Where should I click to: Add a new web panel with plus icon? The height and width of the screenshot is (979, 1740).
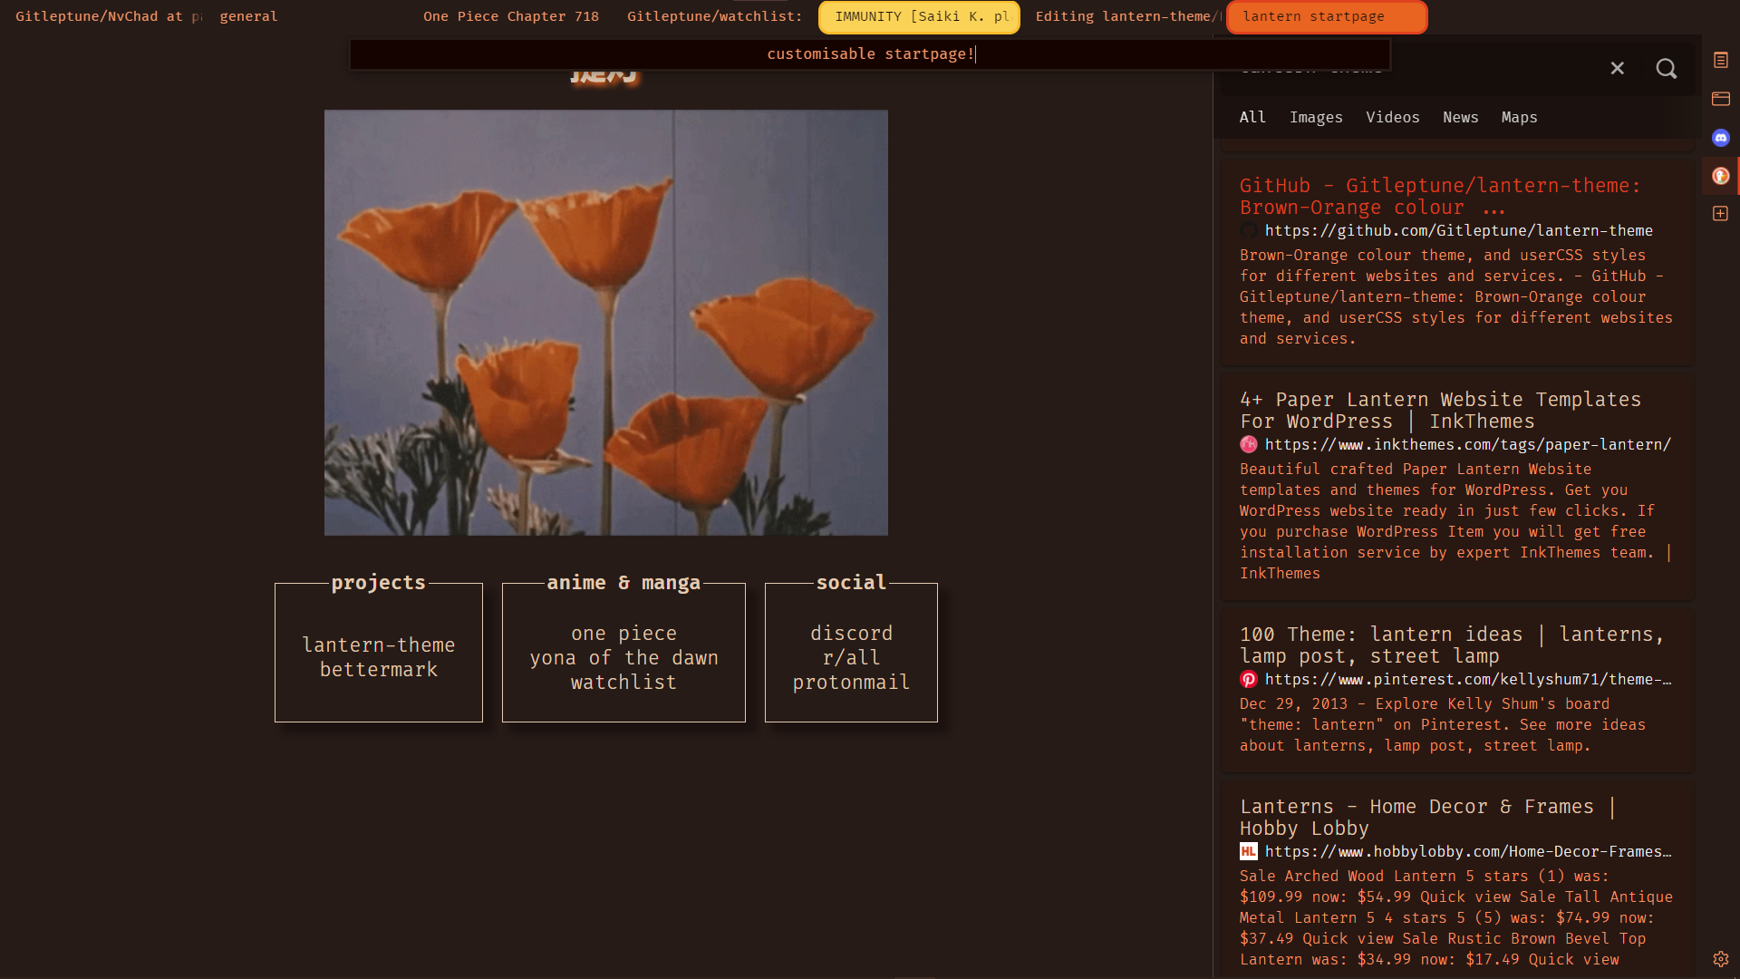click(1720, 214)
